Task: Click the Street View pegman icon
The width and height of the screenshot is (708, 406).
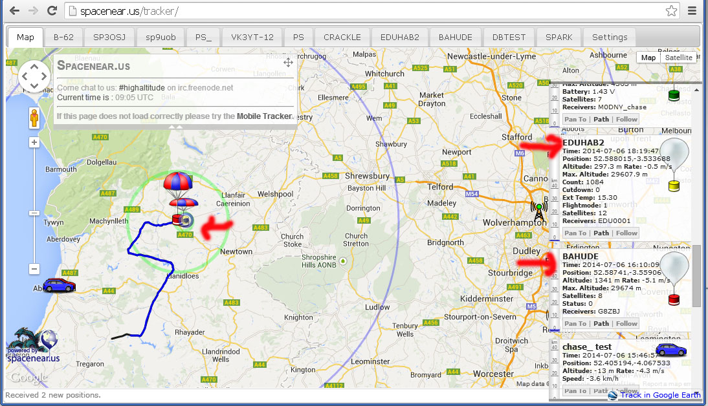Action: click(34, 119)
